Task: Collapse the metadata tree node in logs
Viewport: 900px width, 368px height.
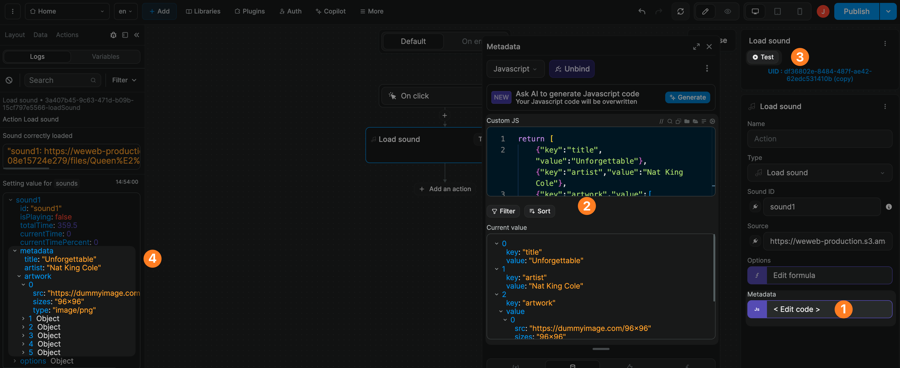Action: pyautogui.click(x=15, y=251)
